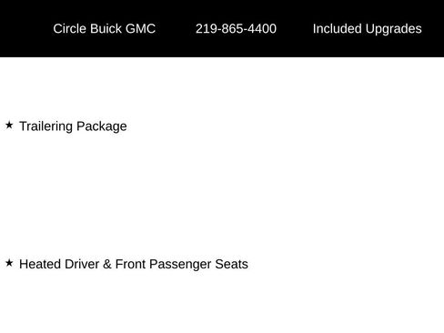Click the star icon beside Heated Driver seats
444x333 pixels.
click(x=9, y=263)
